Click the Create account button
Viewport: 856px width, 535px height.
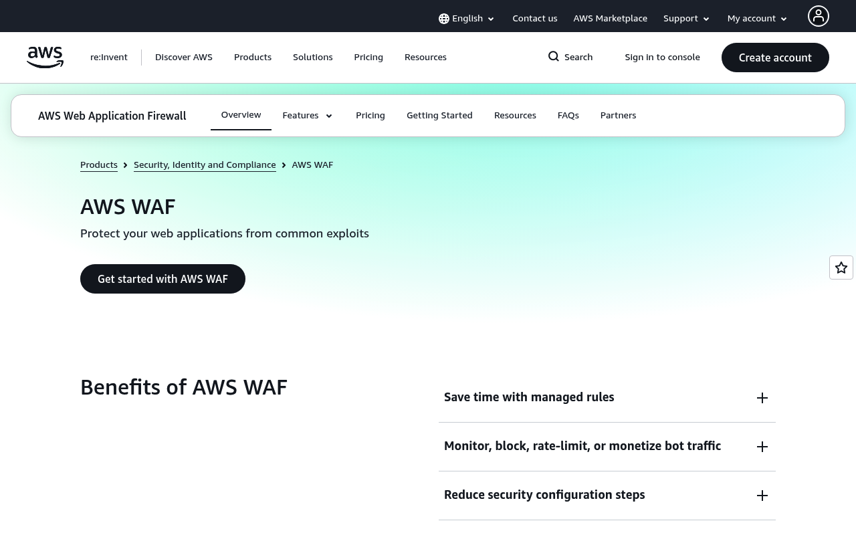coord(775,58)
